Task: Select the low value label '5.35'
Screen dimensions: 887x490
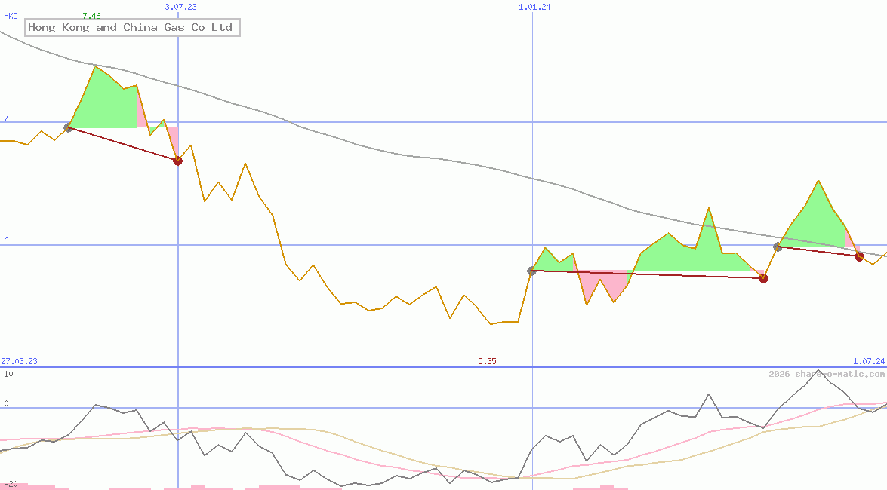Action: pos(486,361)
